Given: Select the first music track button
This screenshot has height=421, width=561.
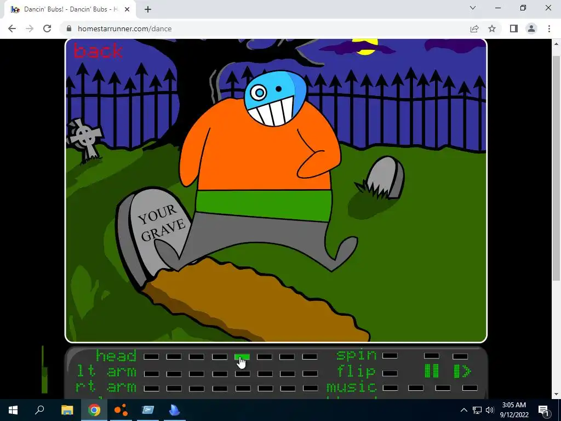Looking at the screenshot, I should (x=390, y=388).
